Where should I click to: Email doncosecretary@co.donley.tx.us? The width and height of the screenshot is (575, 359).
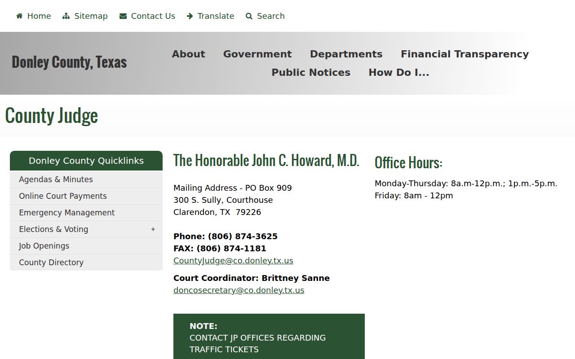[x=239, y=290]
